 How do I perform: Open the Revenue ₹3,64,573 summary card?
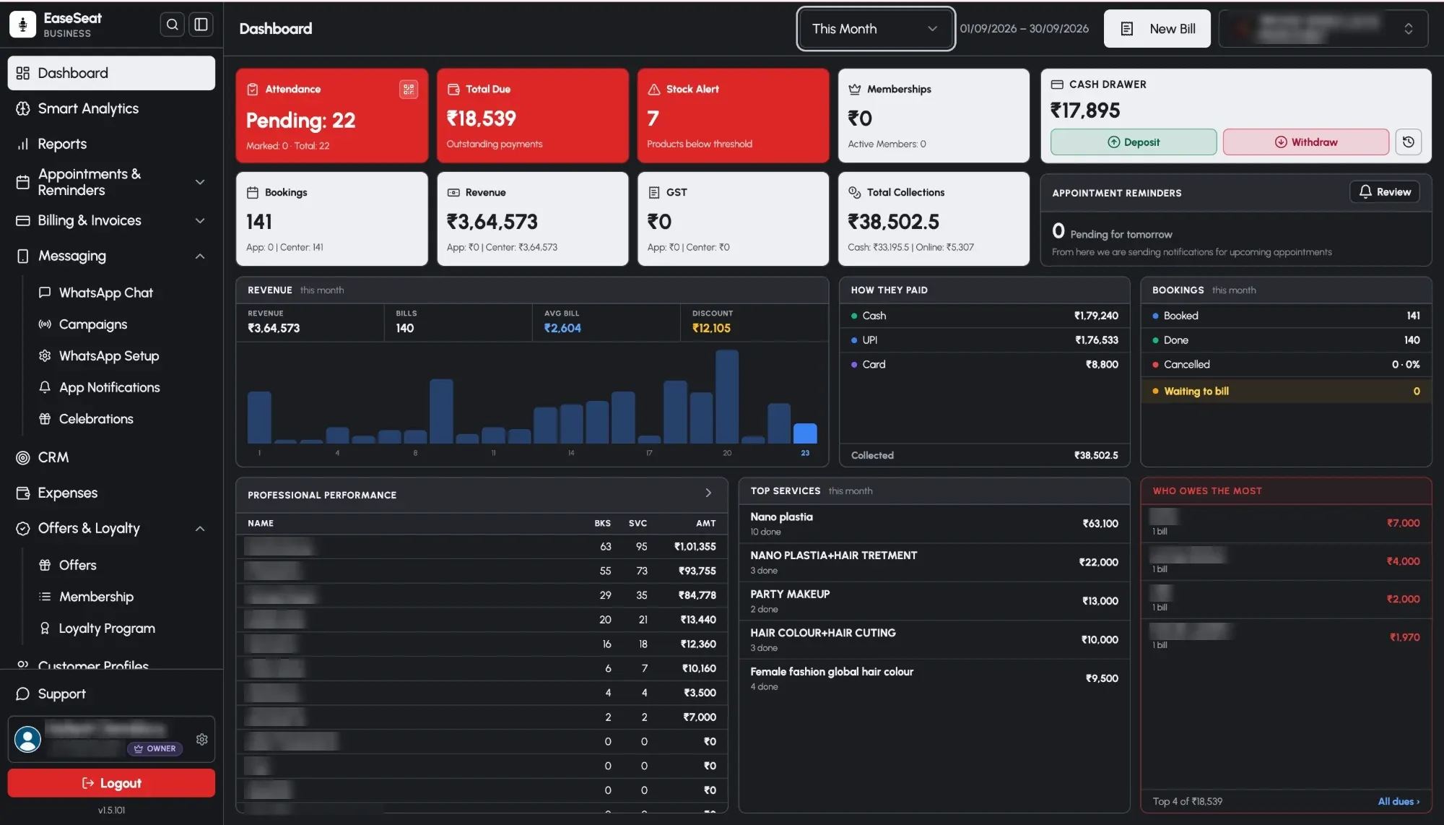coord(533,219)
